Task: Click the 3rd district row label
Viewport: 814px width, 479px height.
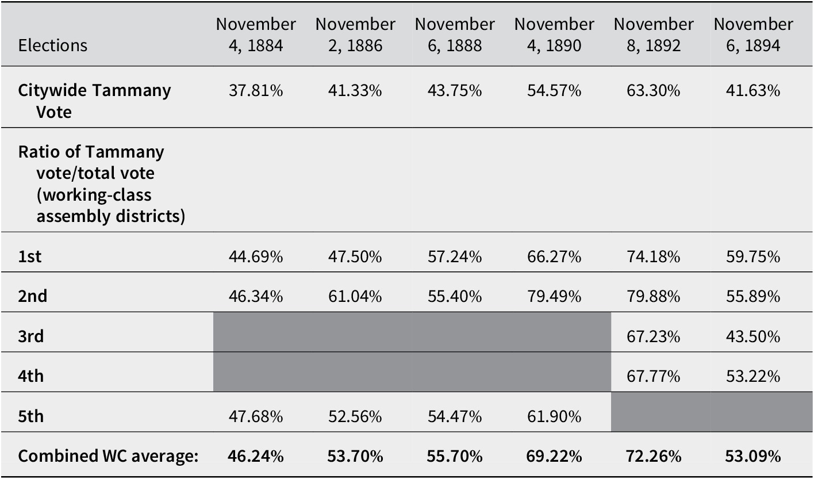Action: tap(31, 336)
